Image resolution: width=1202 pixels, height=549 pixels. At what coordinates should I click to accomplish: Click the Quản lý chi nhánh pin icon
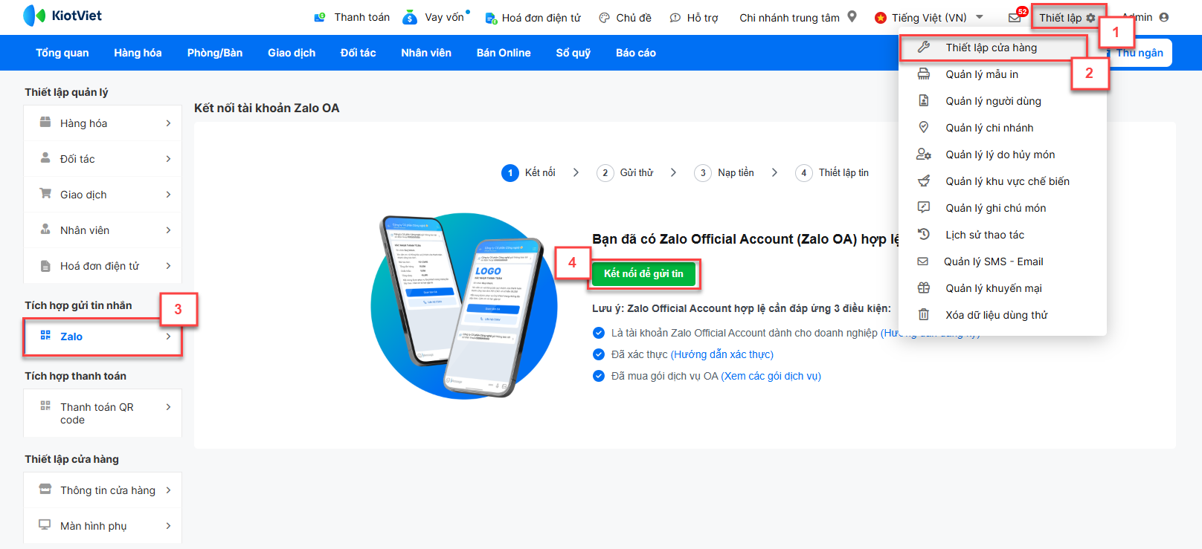coord(924,128)
